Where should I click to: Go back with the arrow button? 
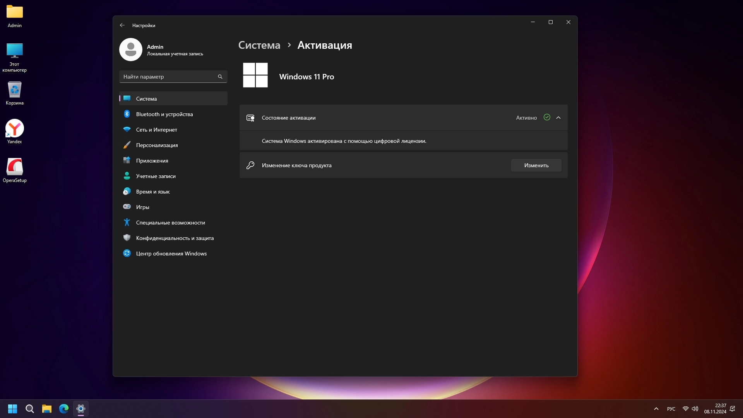[122, 25]
